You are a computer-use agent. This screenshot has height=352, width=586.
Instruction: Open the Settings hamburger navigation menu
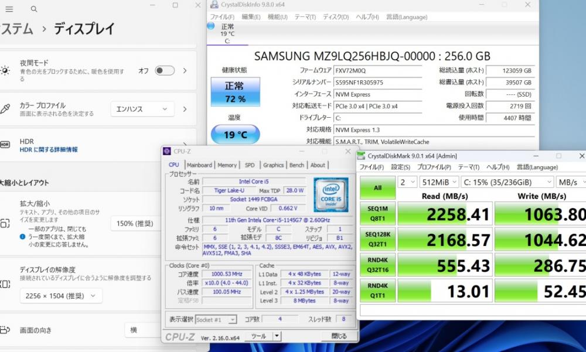pyautogui.click(x=9, y=9)
